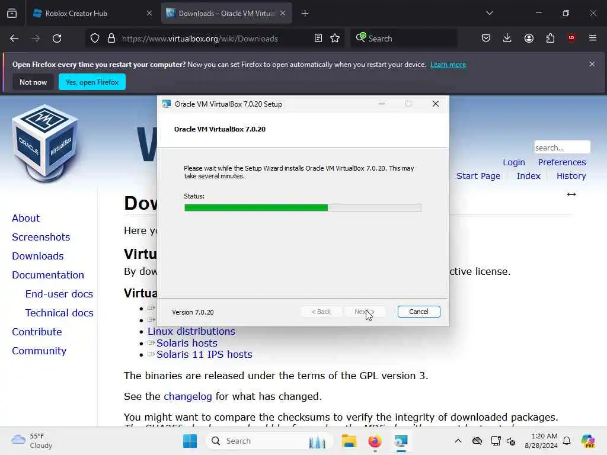Click the browser forward arrow
The image size is (607, 455).
(35, 39)
